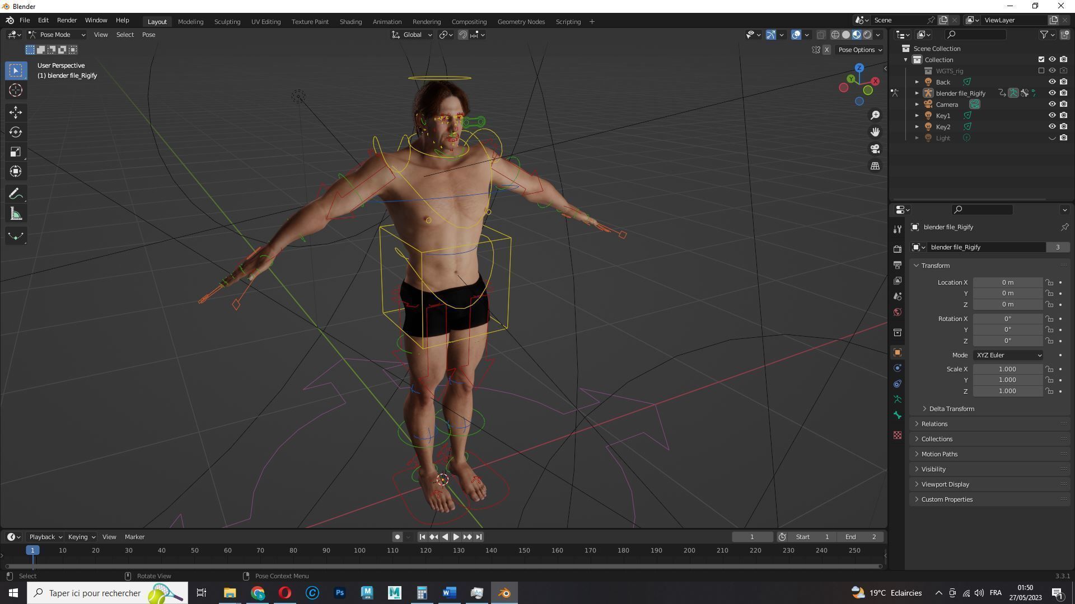Activate the Move tool

(x=16, y=112)
